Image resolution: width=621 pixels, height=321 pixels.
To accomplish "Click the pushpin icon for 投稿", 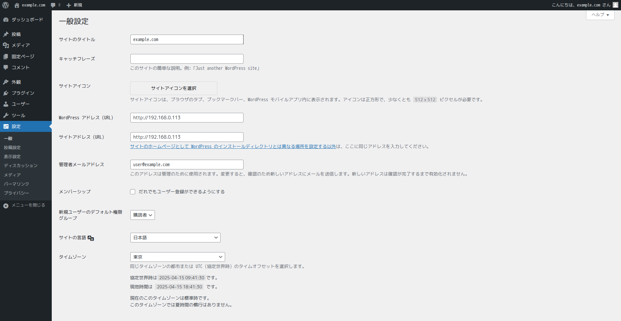I will [6, 34].
